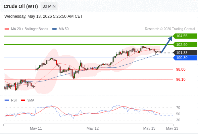
Task: Click the 96.10 support level text
Action: [181, 79]
